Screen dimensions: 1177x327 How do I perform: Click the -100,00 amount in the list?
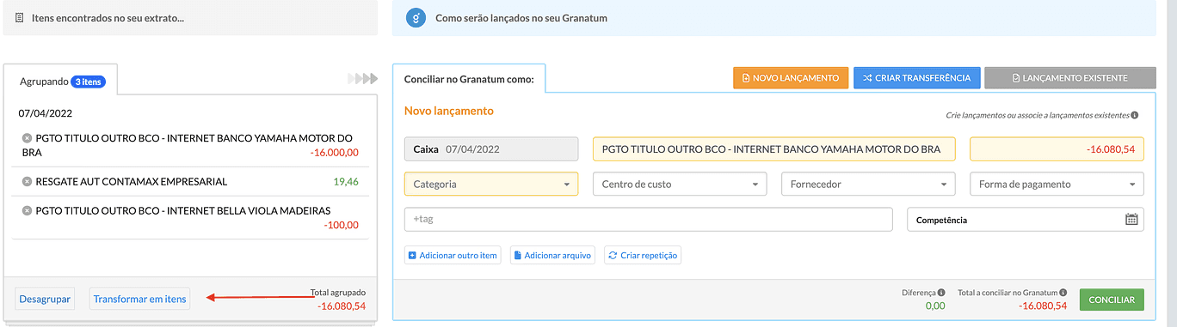click(342, 225)
